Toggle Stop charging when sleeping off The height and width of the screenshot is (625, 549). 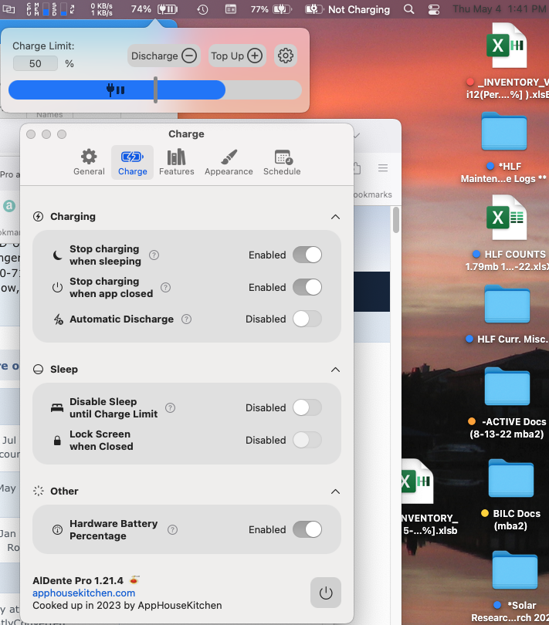click(307, 255)
